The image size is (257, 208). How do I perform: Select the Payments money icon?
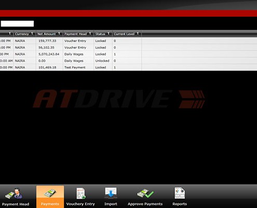pyautogui.click(x=50, y=193)
